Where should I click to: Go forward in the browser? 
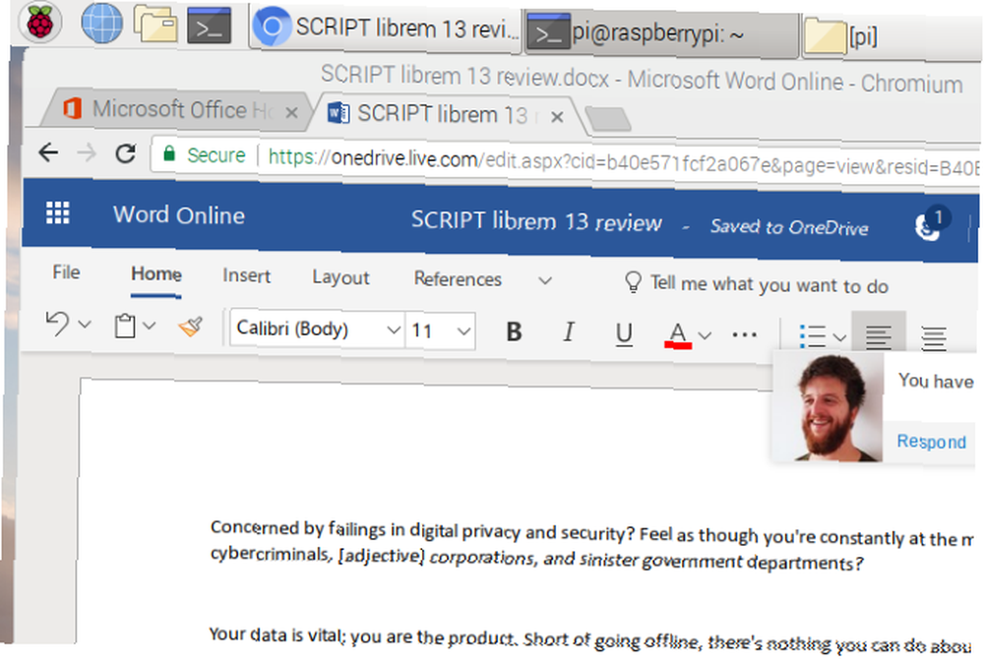tap(87, 152)
